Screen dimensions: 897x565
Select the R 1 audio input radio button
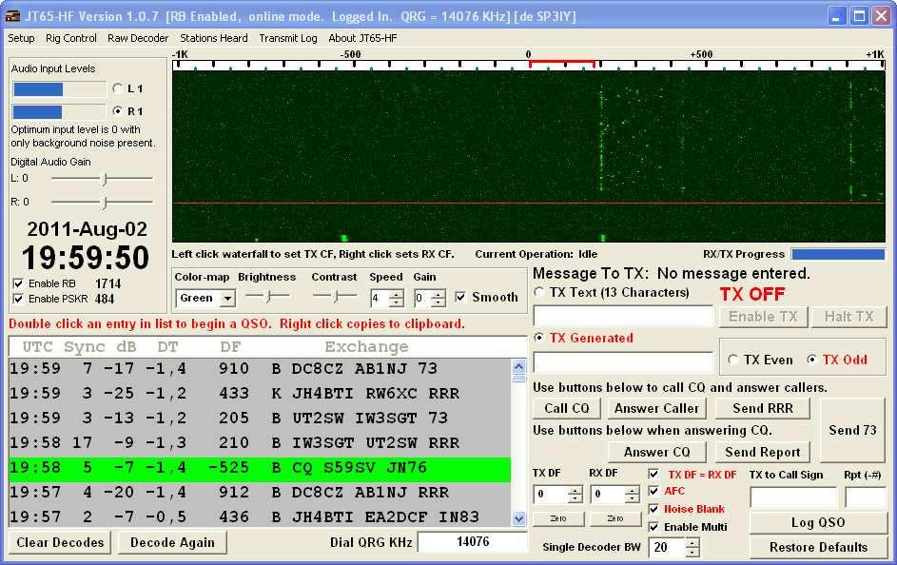click(x=118, y=111)
